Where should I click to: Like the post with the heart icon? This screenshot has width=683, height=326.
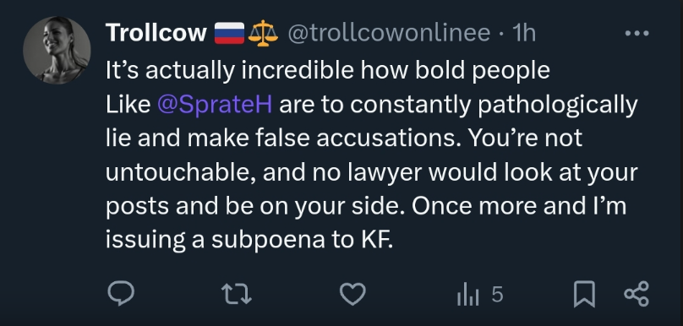pos(352,294)
